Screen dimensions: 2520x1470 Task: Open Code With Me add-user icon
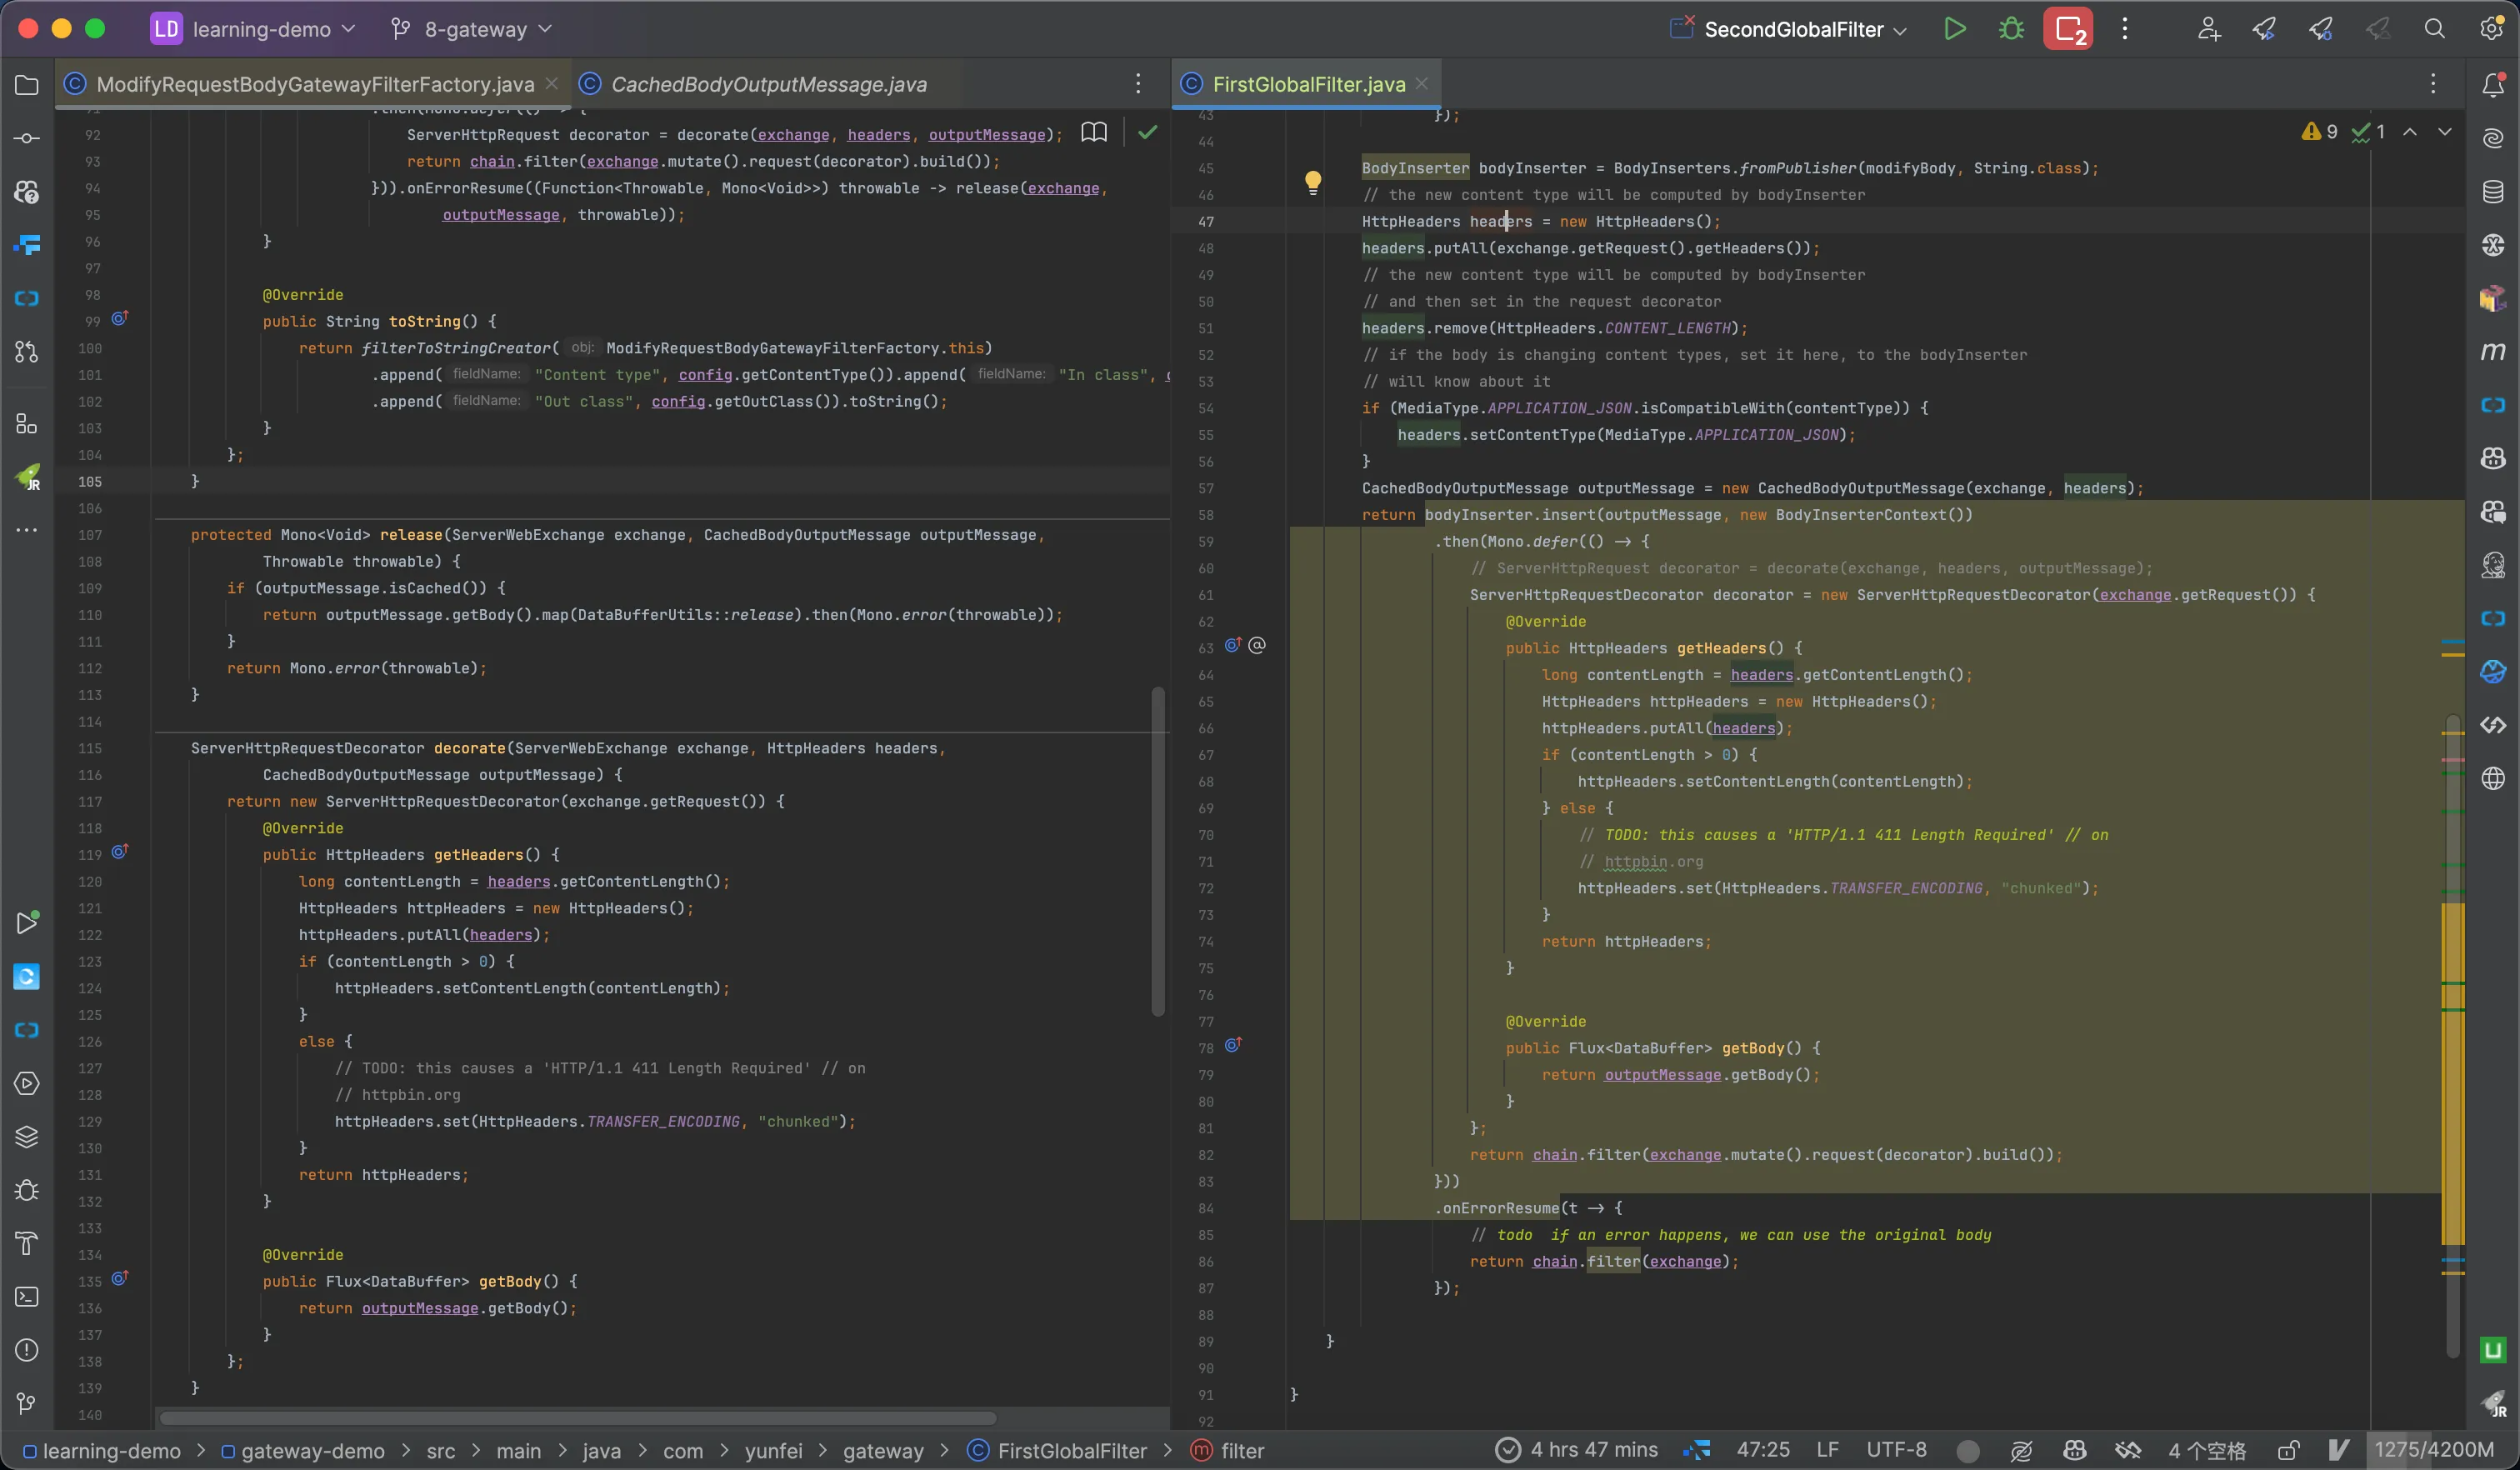point(2209,29)
